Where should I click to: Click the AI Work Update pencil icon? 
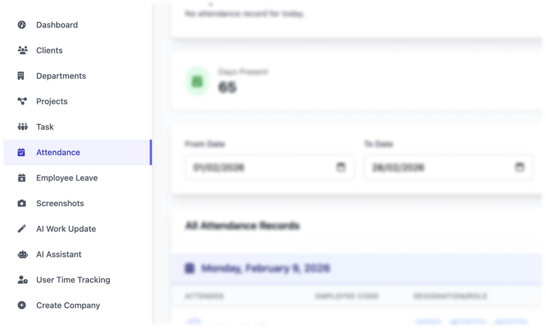(22, 228)
